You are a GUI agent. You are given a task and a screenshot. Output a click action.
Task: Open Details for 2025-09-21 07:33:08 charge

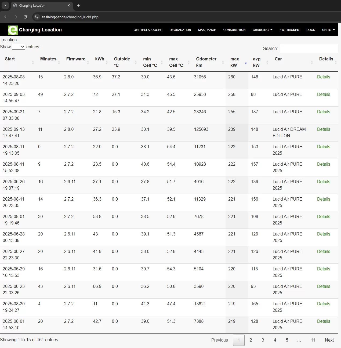(324, 112)
